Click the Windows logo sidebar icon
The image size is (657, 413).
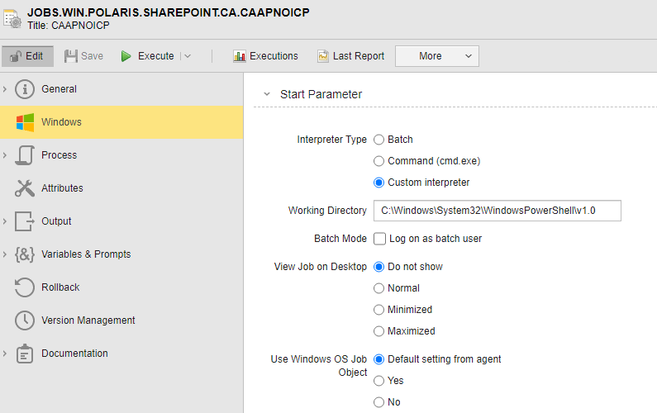pos(25,122)
